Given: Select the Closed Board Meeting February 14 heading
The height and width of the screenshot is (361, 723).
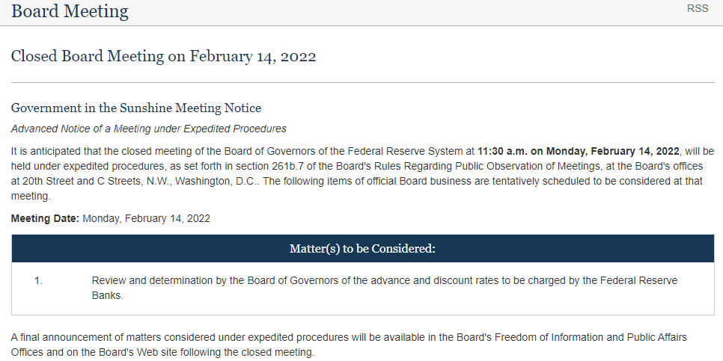Looking at the screenshot, I should (x=163, y=57).
